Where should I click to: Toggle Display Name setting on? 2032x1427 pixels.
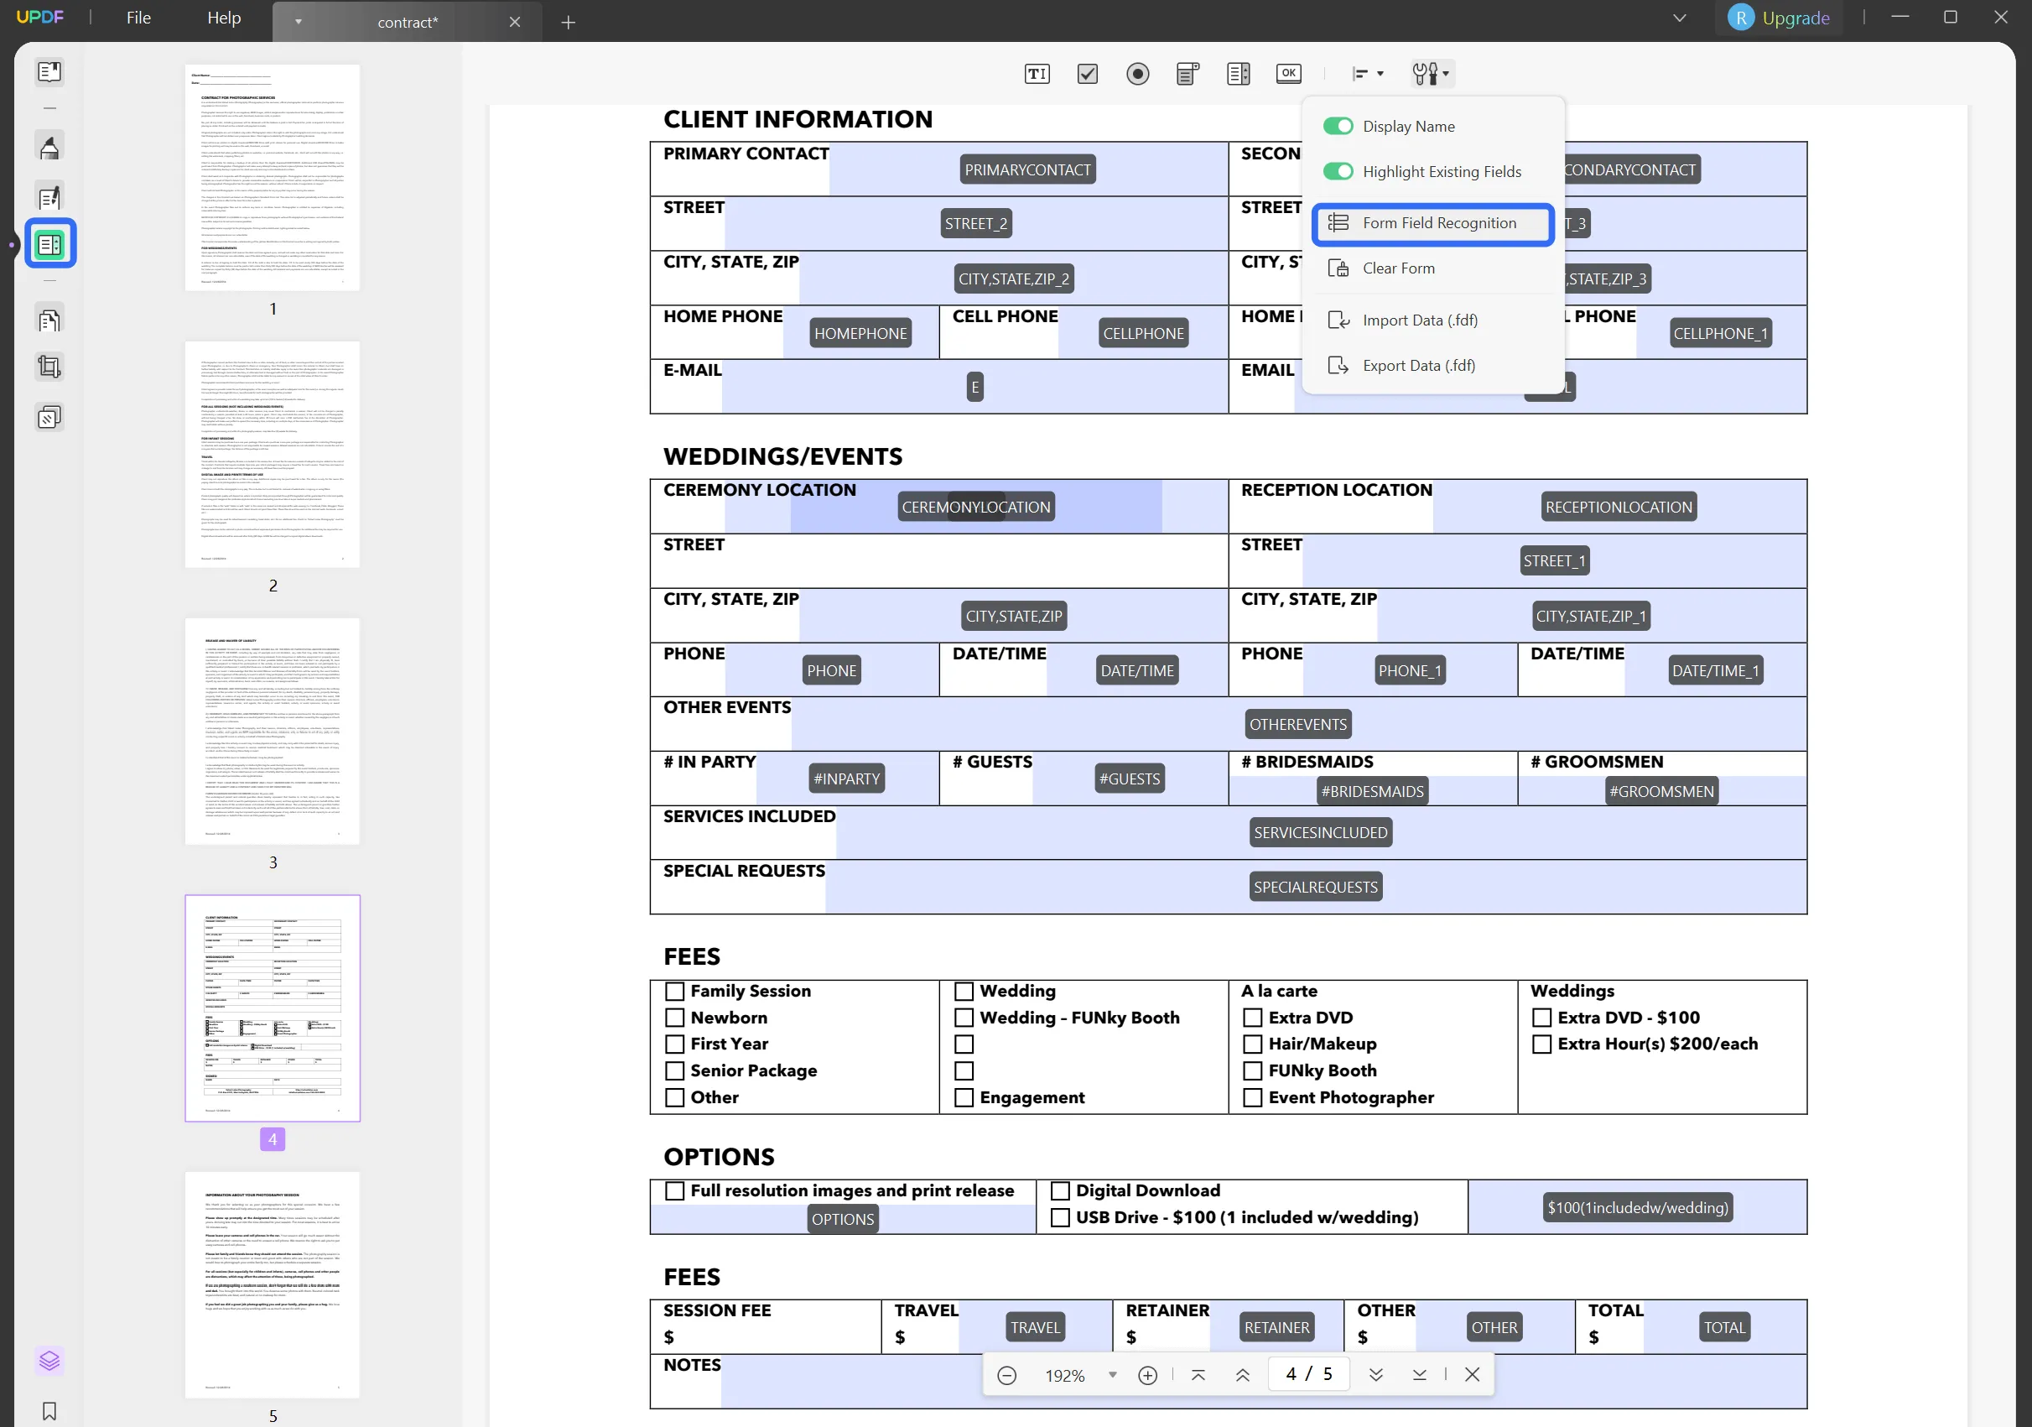1337,125
